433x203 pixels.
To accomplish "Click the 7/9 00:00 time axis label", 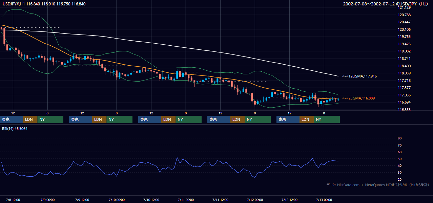I will tap(47, 200).
